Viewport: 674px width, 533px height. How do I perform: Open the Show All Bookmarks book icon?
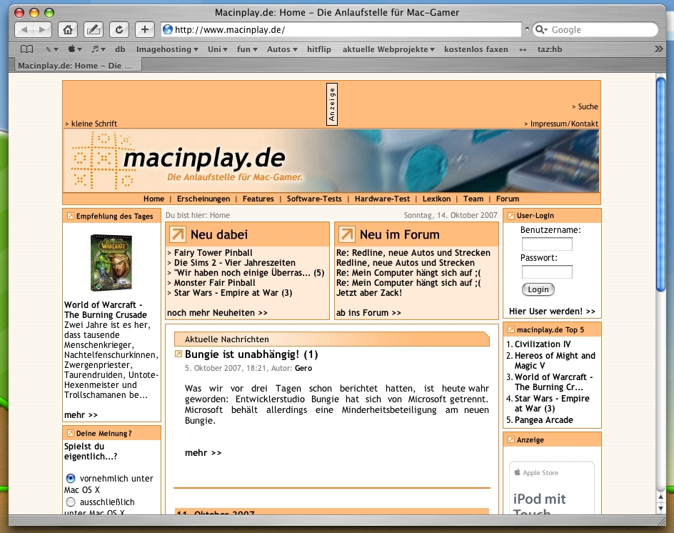point(26,49)
